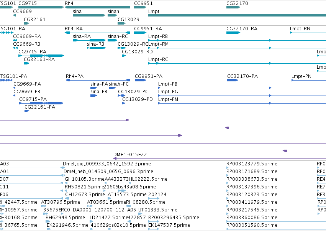Select protein sinah-PC
The width and height of the screenshot is (326, 231).
[112, 88]
